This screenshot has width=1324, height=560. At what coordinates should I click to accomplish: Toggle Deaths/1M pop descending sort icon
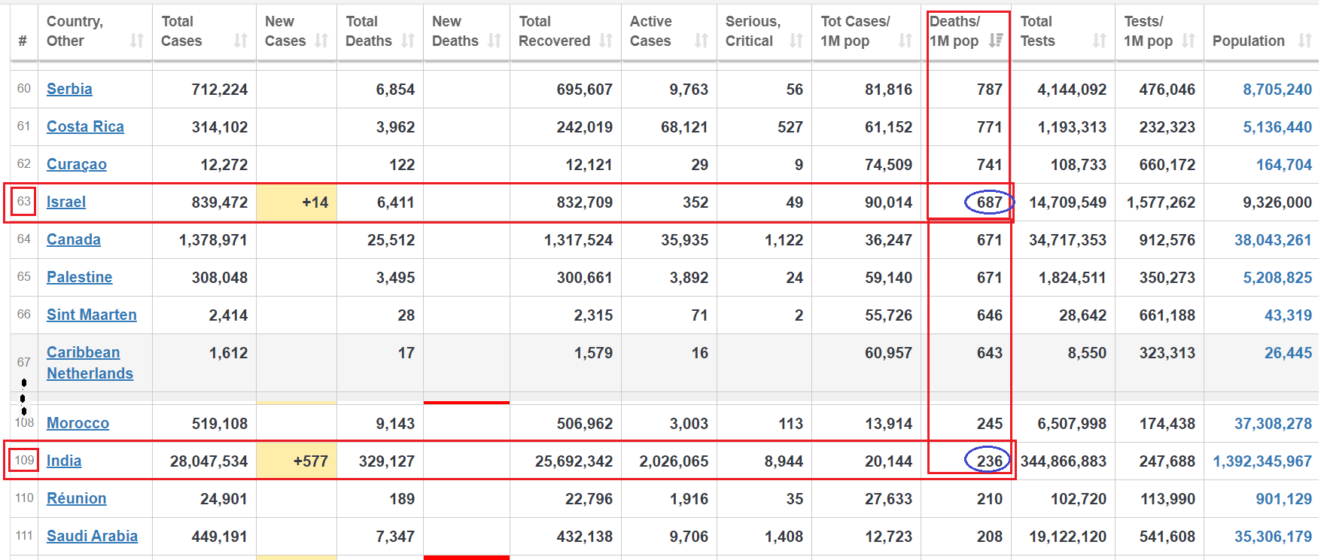pyautogui.click(x=996, y=41)
